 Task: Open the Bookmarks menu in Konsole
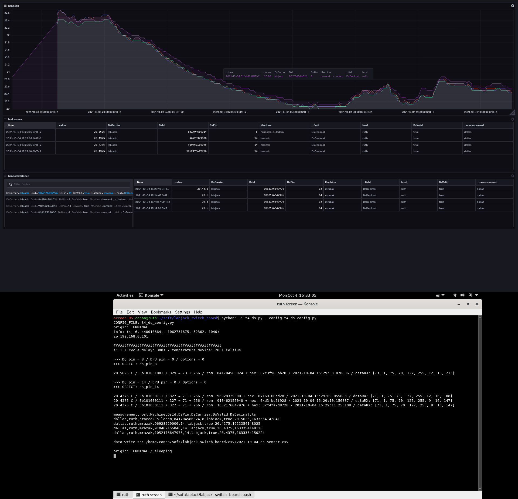(161, 312)
